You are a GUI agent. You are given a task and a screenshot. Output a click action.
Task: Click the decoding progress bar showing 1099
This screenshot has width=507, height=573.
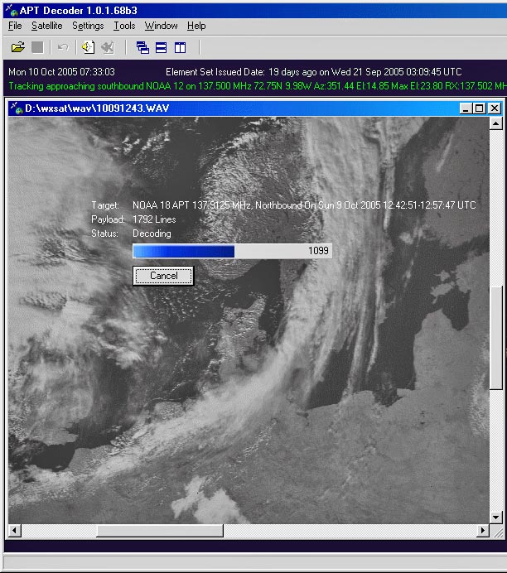click(233, 251)
